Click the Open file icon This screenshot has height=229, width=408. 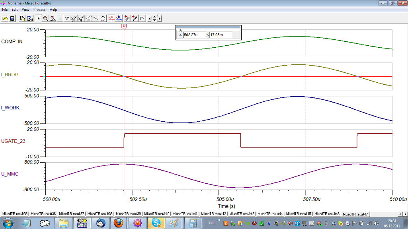[5, 18]
